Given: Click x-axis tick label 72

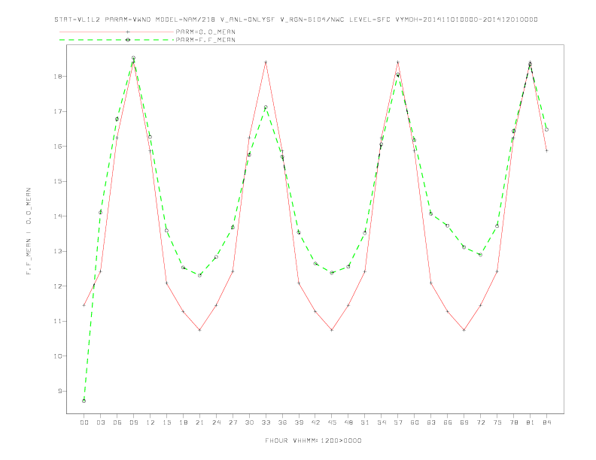Looking at the screenshot, I should (480, 422).
